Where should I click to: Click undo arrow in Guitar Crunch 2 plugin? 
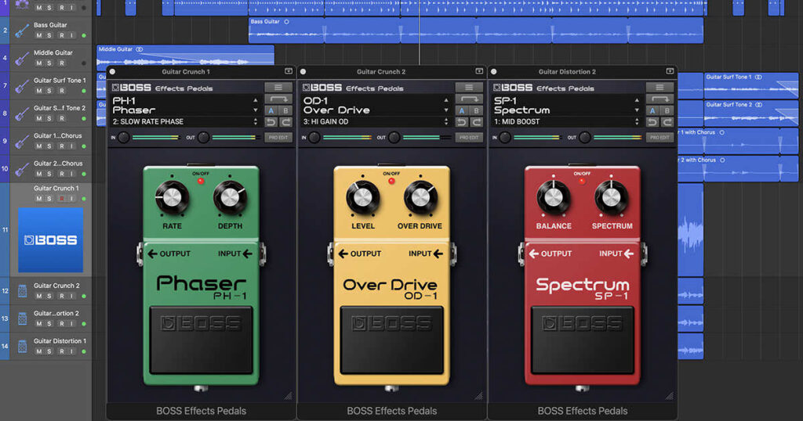coord(462,121)
